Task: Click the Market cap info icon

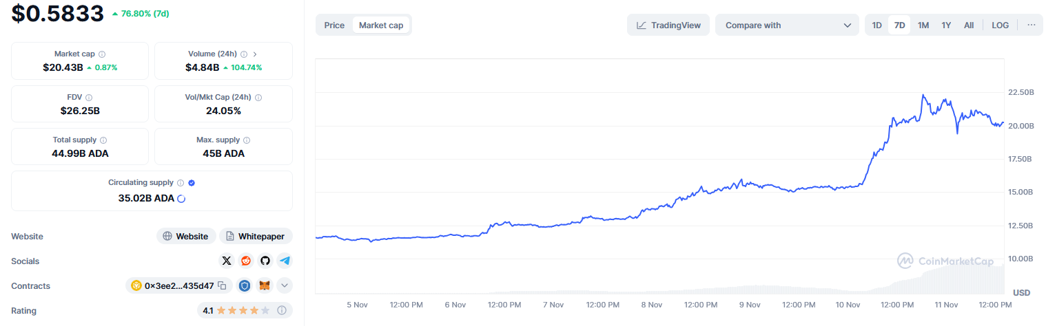Action: (x=102, y=54)
